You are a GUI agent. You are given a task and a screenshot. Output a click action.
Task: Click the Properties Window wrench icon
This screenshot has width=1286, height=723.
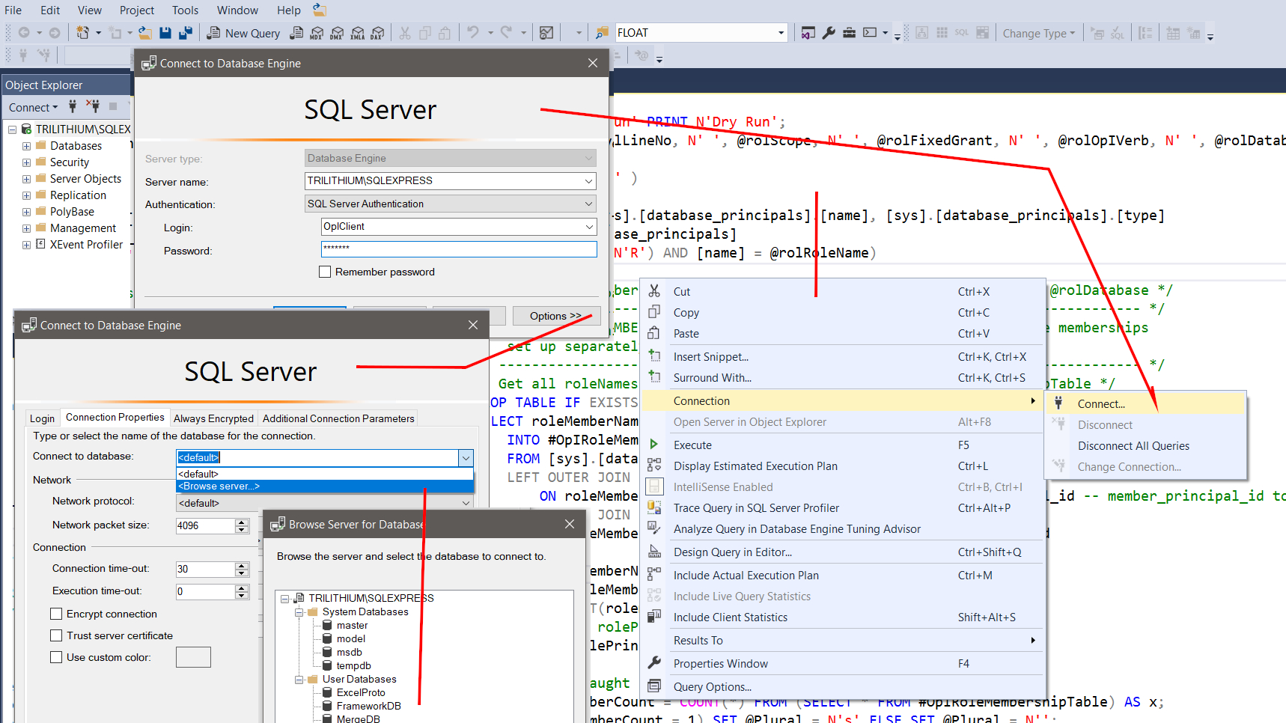pos(654,663)
